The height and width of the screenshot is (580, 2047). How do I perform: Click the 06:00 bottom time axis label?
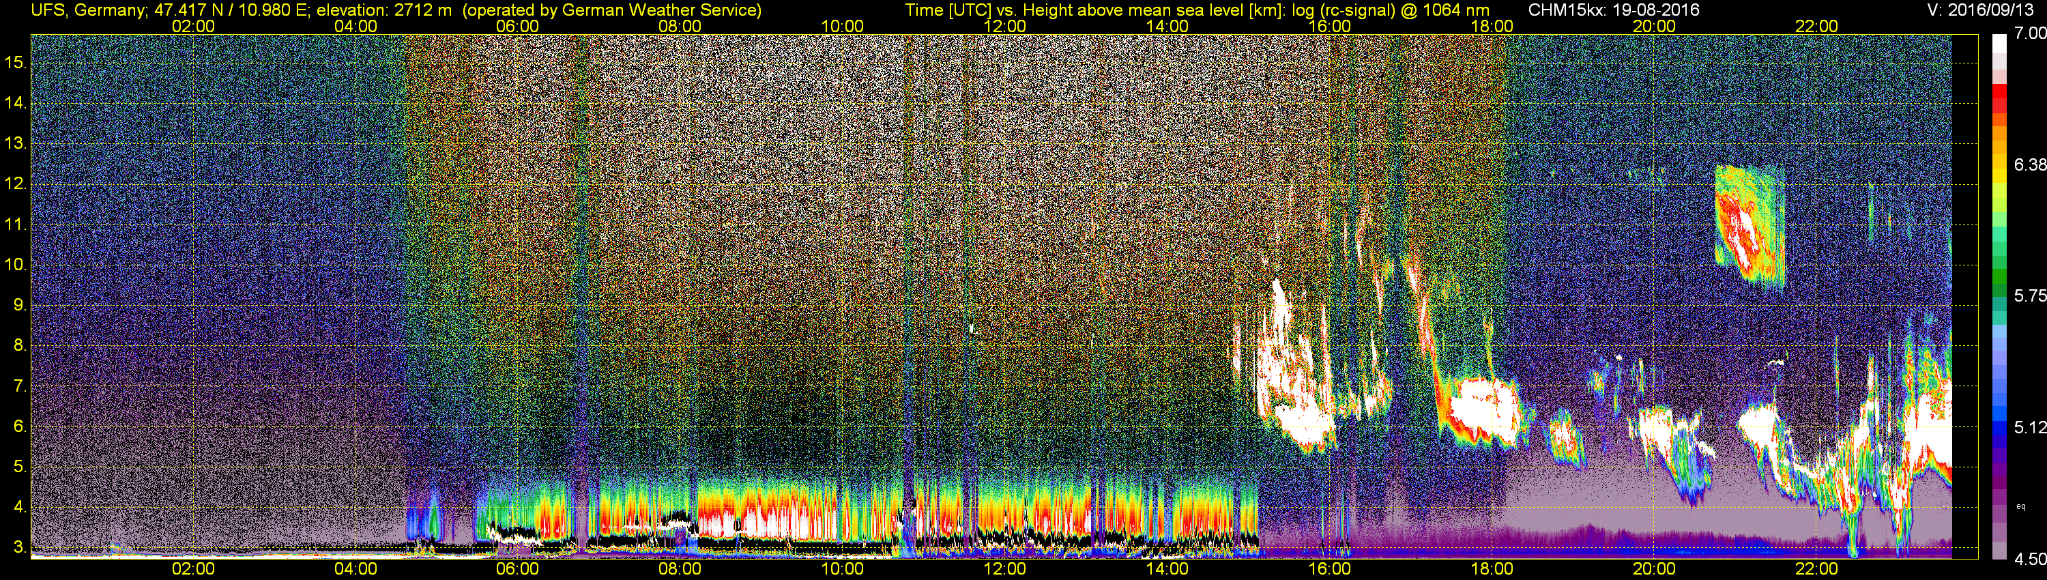tap(517, 569)
